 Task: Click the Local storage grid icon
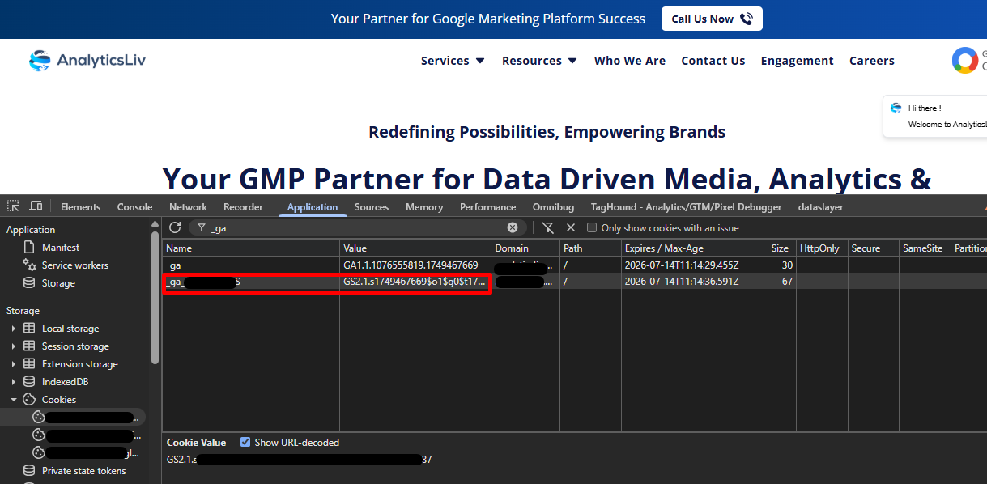[x=29, y=328]
